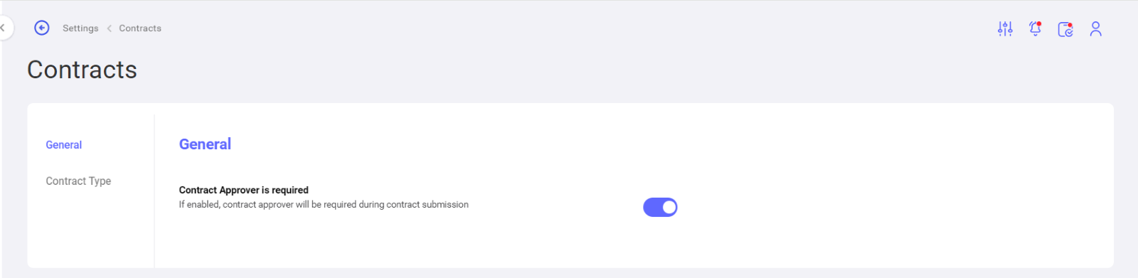The height and width of the screenshot is (278, 1138).
Task: Click the white knob of the toggle
Action: tap(669, 207)
